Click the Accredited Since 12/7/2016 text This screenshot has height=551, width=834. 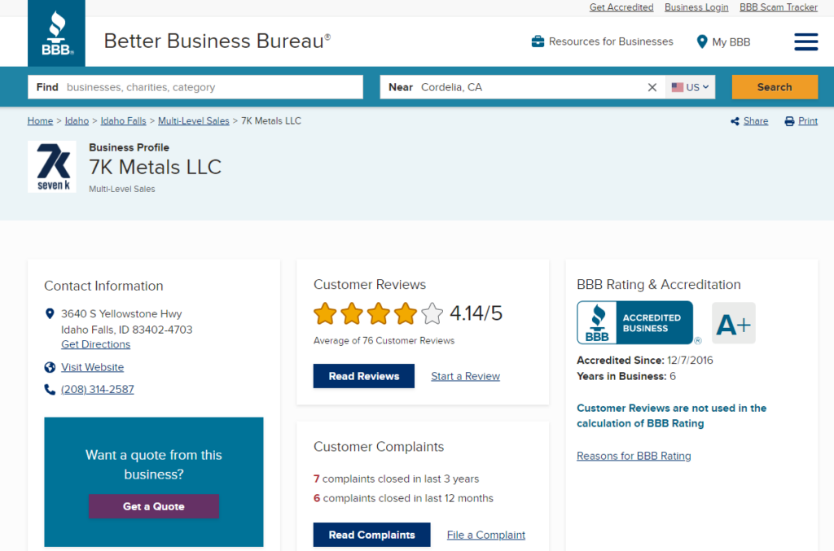(x=645, y=361)
